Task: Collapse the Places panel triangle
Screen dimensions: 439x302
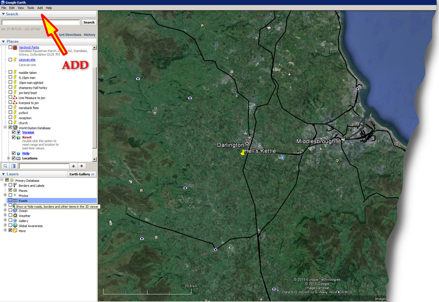Action: 3,41
